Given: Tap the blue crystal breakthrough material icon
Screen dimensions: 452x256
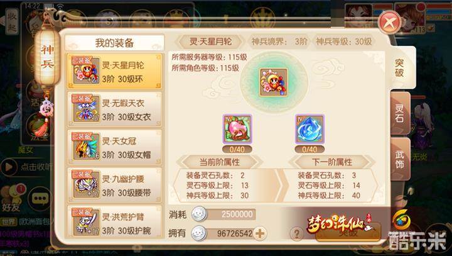Looking at the screenshot, I should click(309, 129).
